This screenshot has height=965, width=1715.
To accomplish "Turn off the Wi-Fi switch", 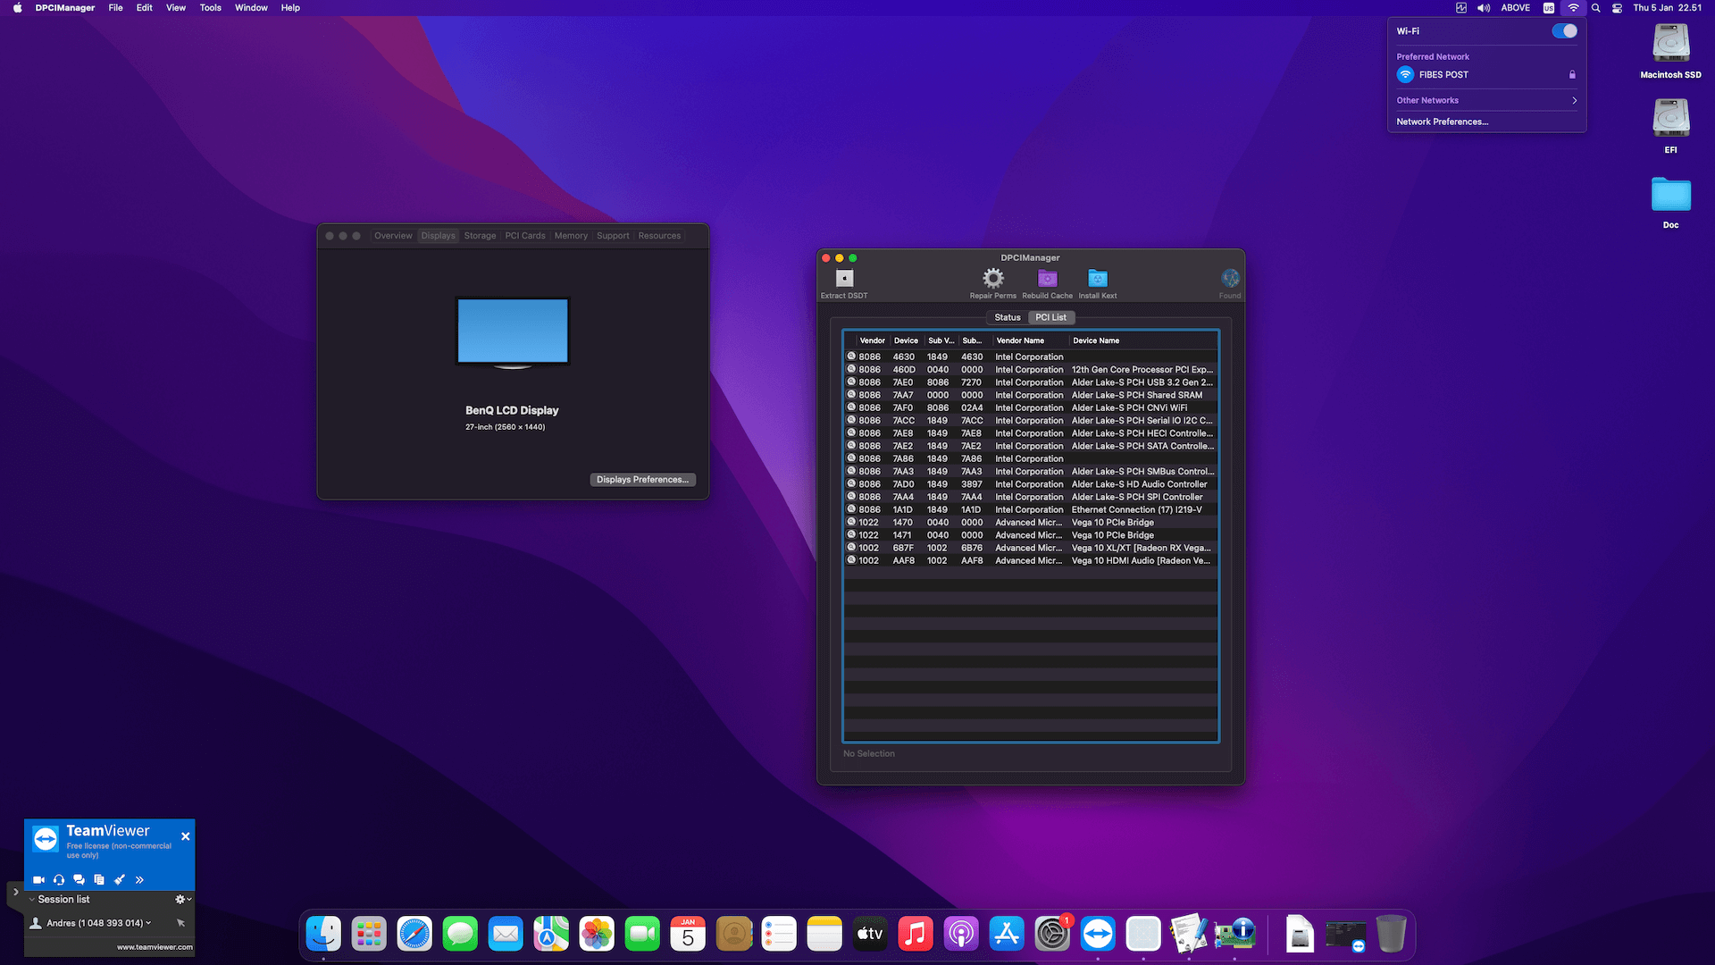I will pos(1564,31).
